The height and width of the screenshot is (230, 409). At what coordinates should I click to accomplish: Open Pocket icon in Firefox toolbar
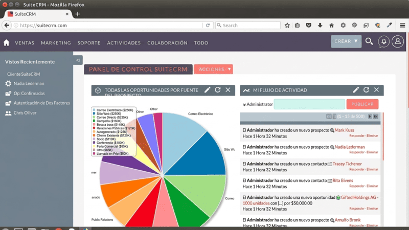[309, 25]
